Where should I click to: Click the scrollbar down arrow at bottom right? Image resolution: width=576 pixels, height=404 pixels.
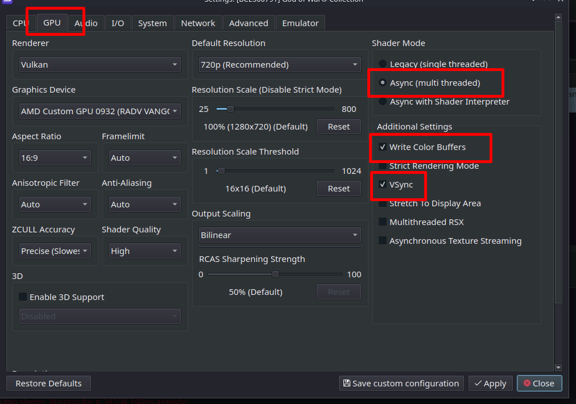click(x=558, y=368)
